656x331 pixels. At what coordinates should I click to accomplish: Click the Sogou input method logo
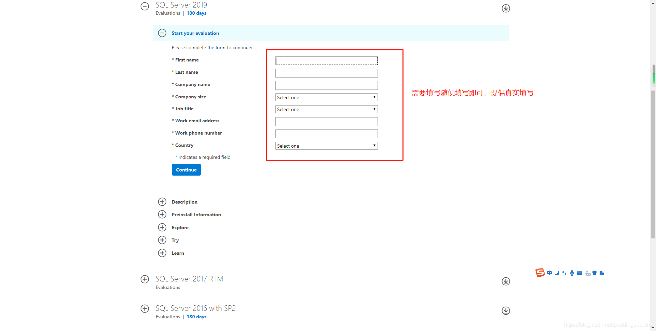(540, 273)
